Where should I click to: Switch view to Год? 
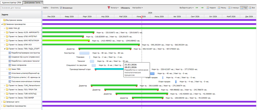pos(244,8)
